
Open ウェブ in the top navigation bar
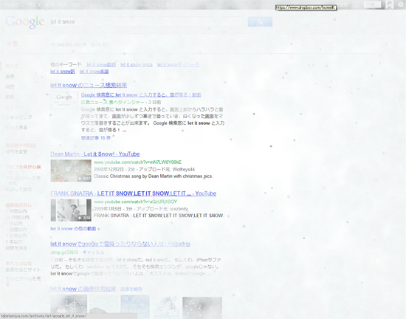tap(34, 4)
